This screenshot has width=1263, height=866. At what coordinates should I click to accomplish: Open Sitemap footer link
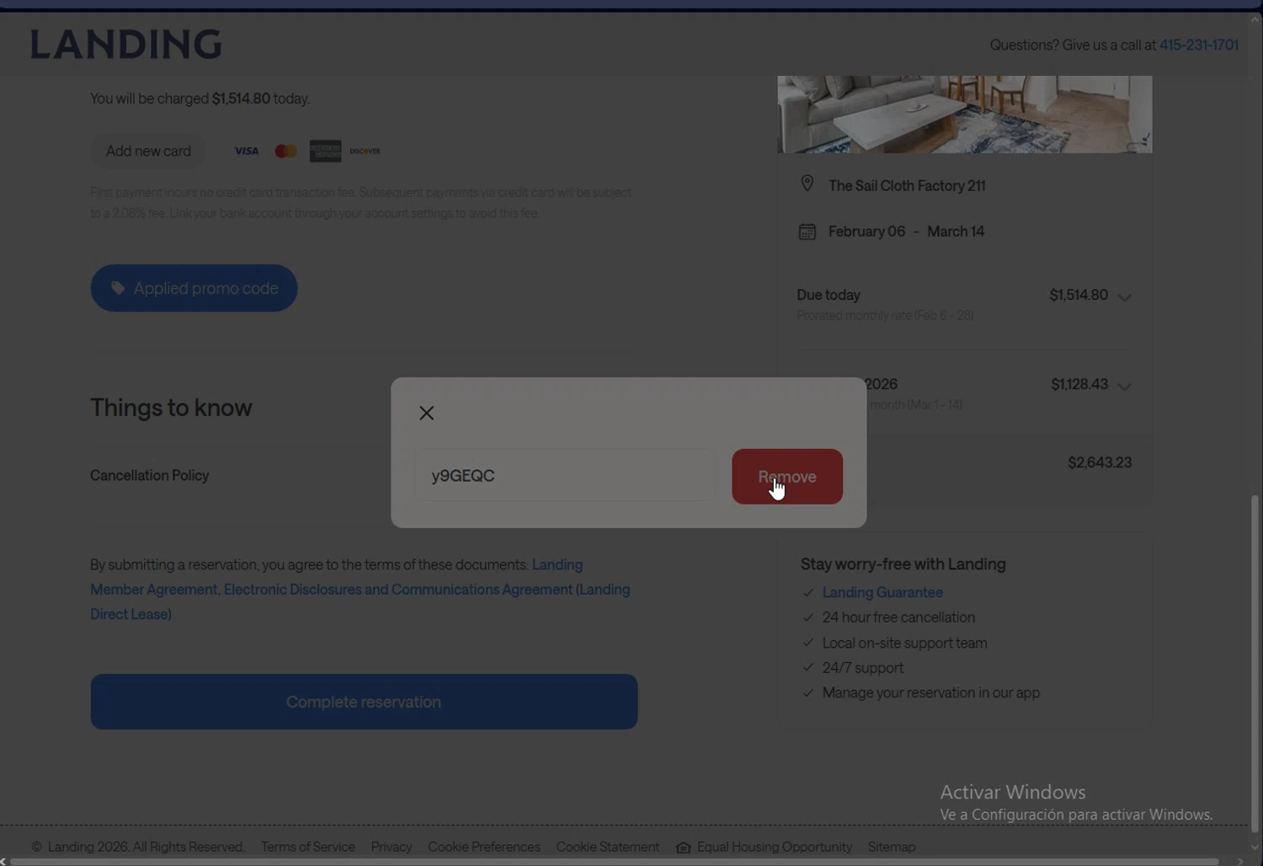[892, 847]
